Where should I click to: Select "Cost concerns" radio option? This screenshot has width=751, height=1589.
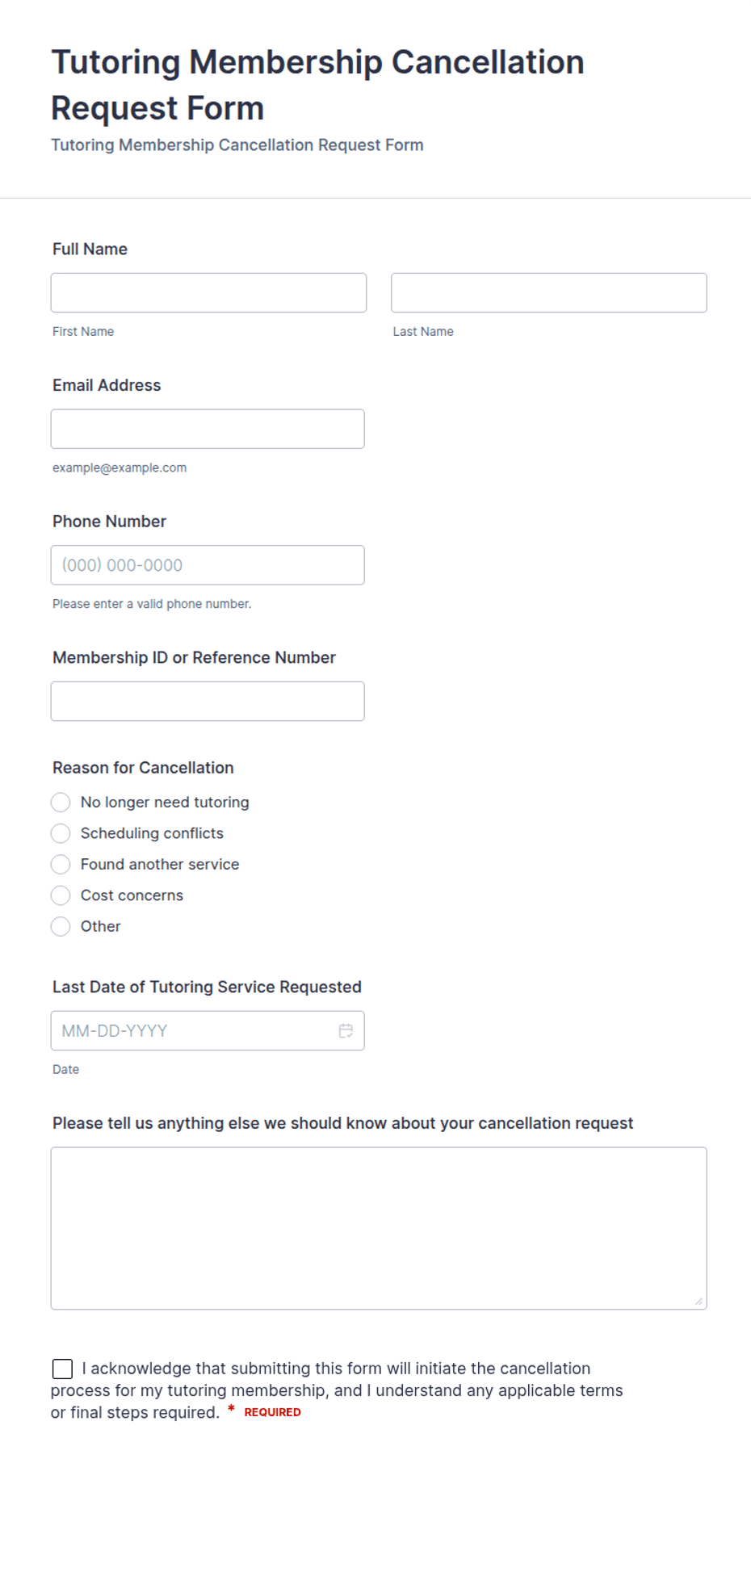click(61, 895)
